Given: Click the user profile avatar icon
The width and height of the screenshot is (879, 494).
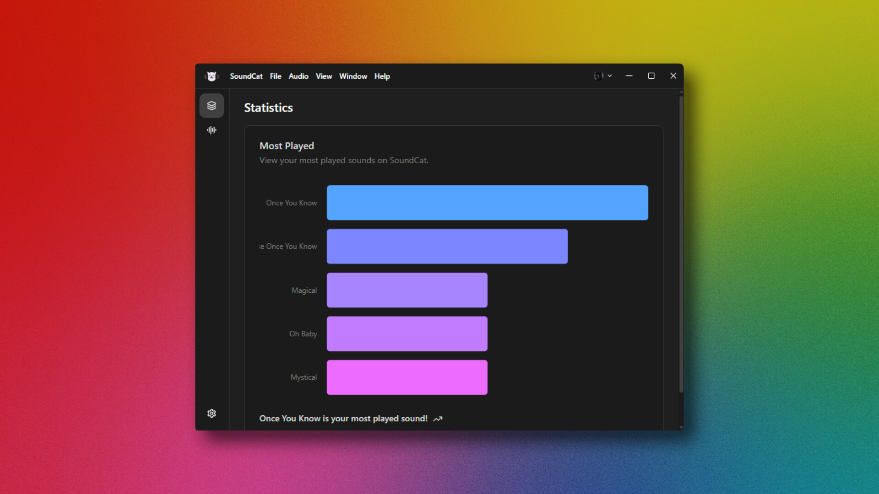Looking at the screenshot, I should 599,75.
